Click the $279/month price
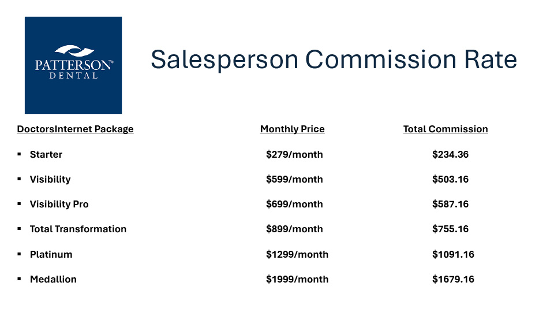This screenshot has height=312, width=554. [x=294, y=154]
